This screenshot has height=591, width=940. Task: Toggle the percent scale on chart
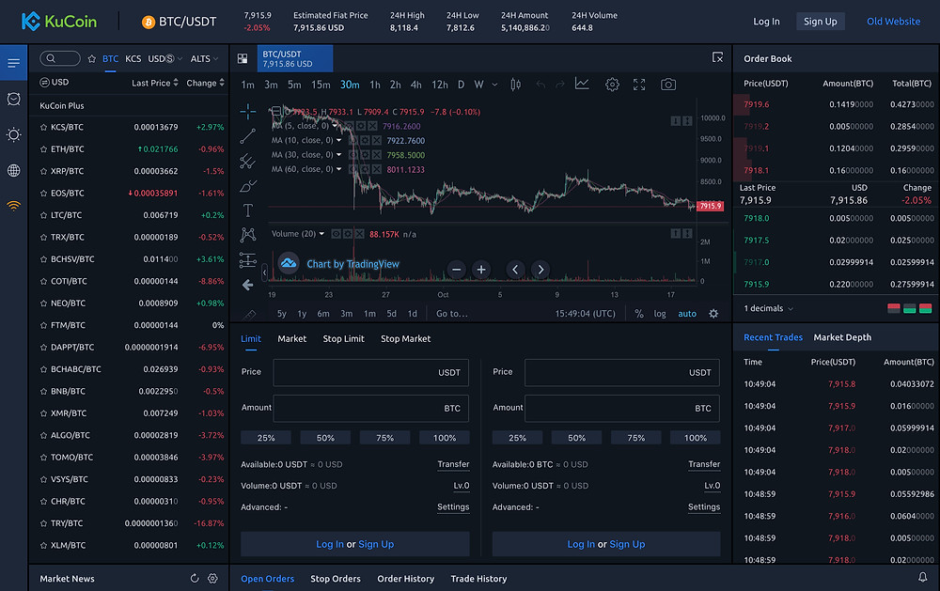coord(639,314)
